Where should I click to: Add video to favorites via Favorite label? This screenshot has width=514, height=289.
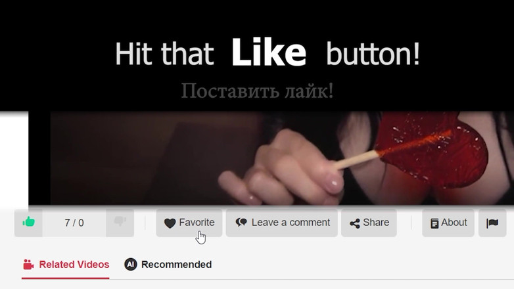(x=197, y=223)
